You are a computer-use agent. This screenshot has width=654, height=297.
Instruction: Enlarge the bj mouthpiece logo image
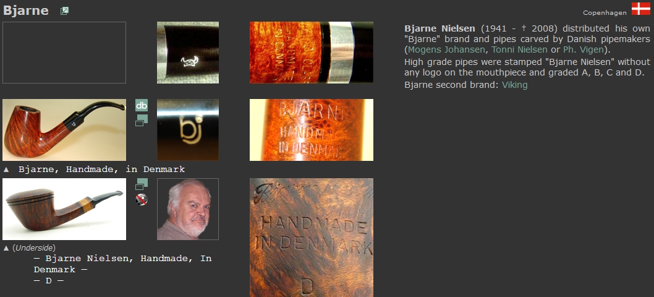tap(188, 130)
